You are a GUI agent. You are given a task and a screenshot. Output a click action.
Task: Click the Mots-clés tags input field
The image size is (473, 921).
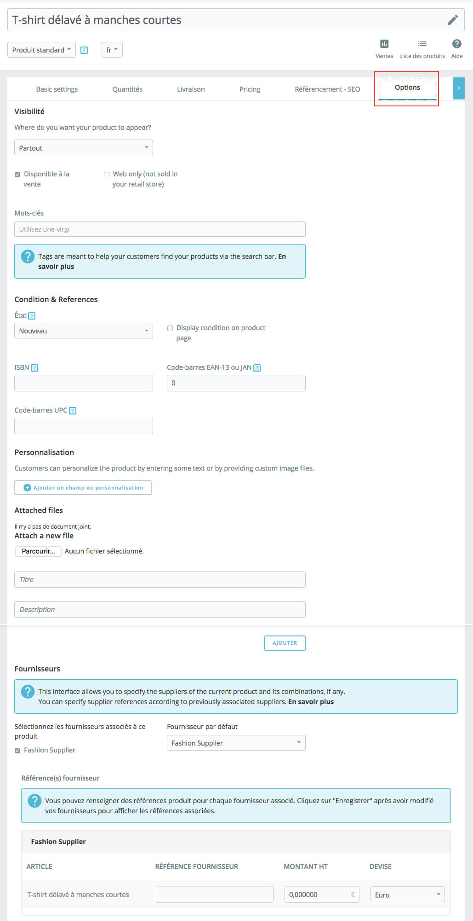pos(160,229)
